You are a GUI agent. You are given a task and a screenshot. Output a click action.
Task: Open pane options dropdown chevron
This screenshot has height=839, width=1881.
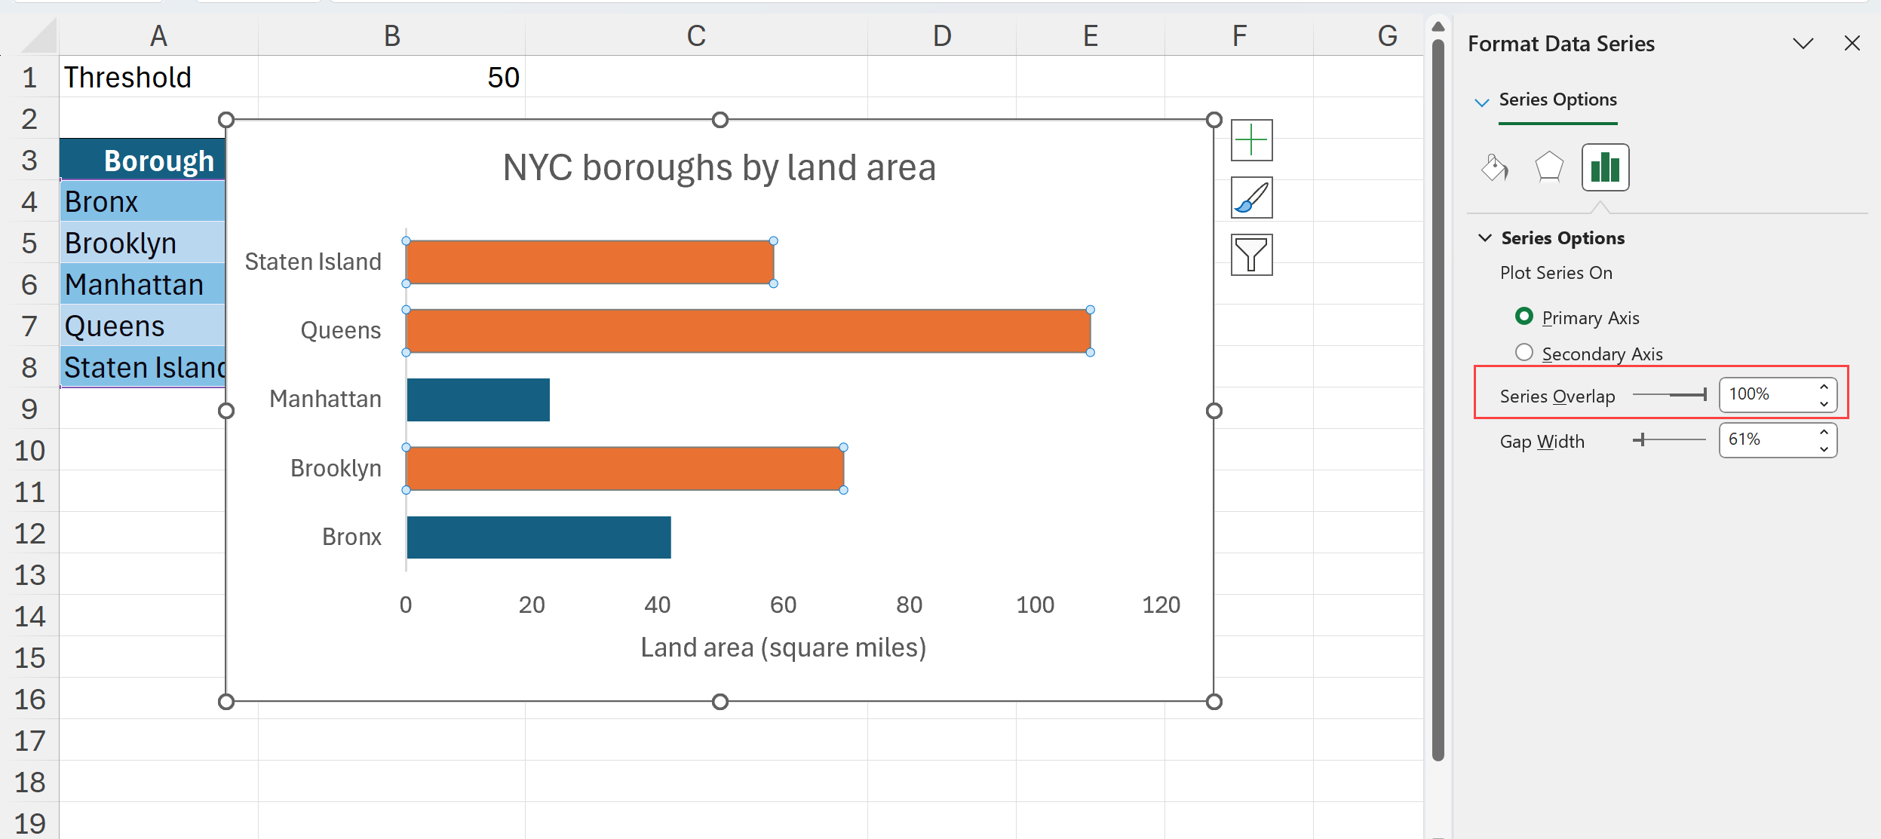point(1803,44)
